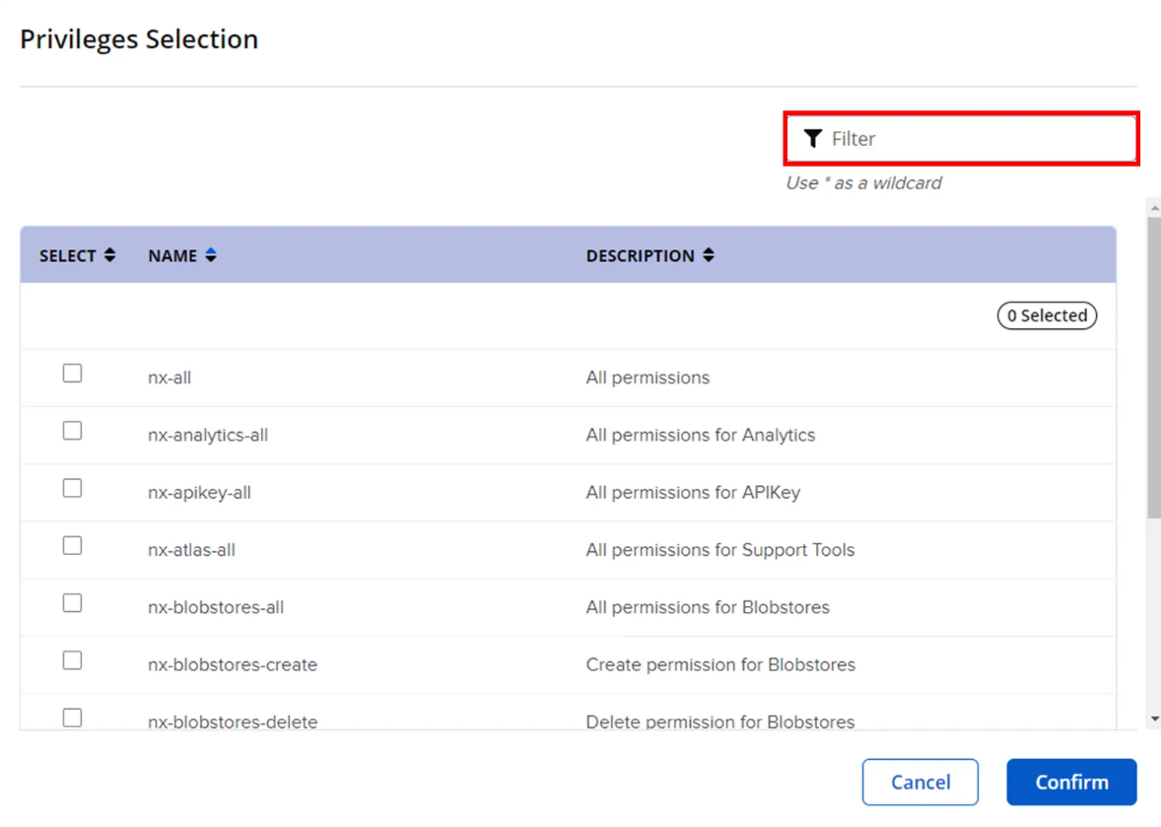Screen dimensions: 1161x827
Task: Check nx-blobstores-all privilege box
Action: pos(73,603)
